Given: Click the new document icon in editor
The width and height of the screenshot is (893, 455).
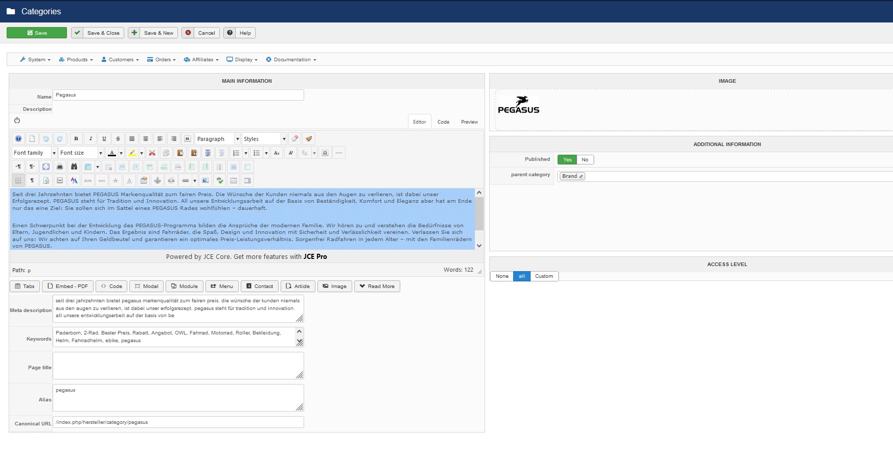Looking at the screenshot, I should pos(32,139).
